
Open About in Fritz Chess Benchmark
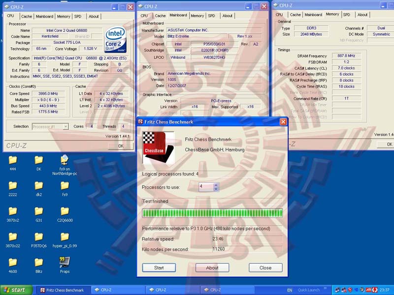[x=212, y=267]
